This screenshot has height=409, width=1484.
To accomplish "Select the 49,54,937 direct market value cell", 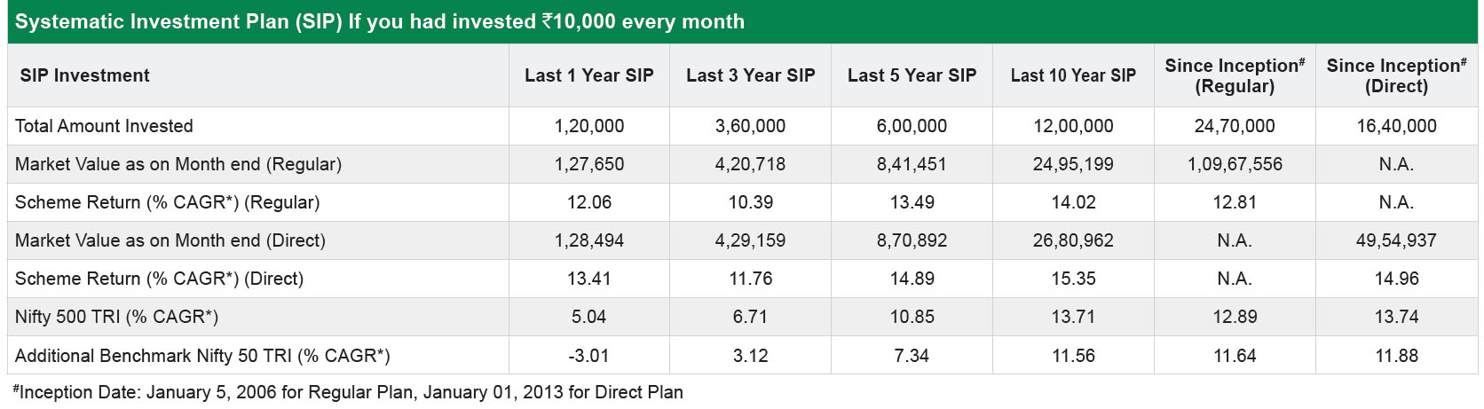I will click(1396, 240).
